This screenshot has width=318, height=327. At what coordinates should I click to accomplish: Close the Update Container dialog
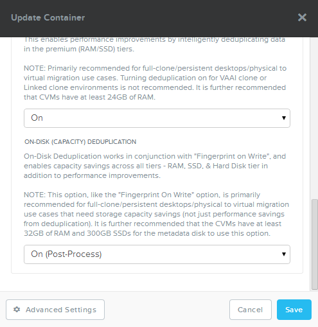(302, 17)
